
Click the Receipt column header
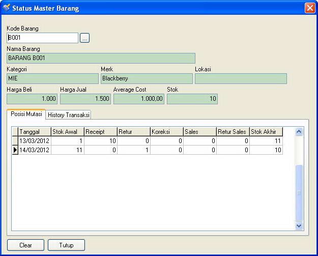point(101,132)
